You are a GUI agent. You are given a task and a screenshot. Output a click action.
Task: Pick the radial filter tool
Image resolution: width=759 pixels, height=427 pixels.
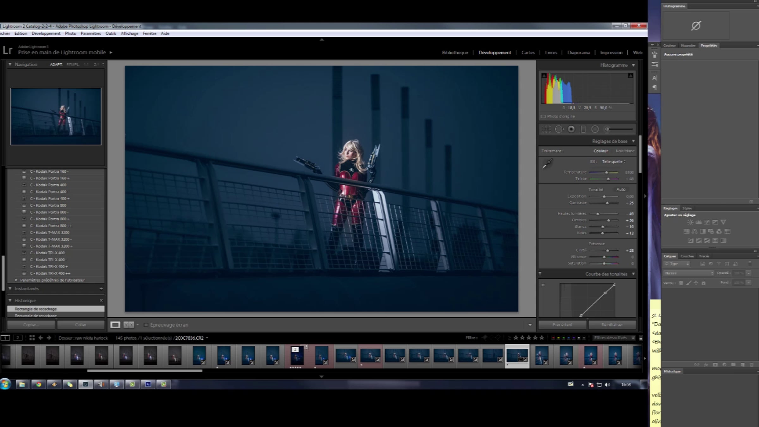(x=595, y=129)
